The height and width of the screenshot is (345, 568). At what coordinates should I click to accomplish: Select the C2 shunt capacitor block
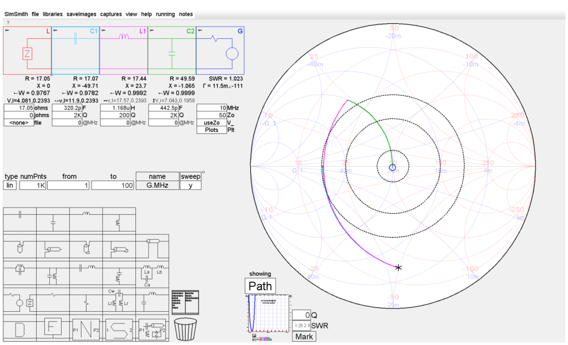coord(172,50)
